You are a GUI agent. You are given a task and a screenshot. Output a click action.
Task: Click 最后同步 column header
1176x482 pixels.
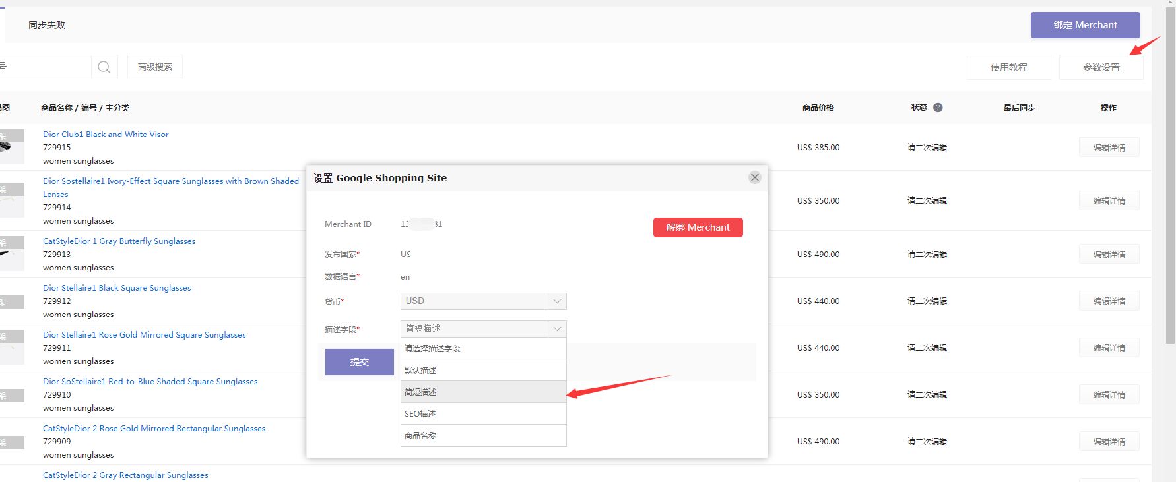click(1019, 107)
